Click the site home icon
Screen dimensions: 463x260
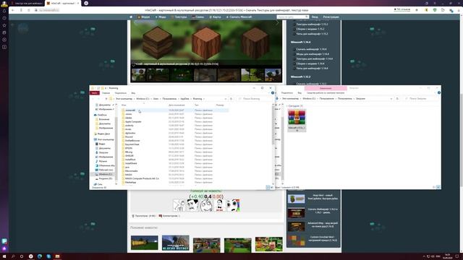pyautogui.click(x=131, y=17)
